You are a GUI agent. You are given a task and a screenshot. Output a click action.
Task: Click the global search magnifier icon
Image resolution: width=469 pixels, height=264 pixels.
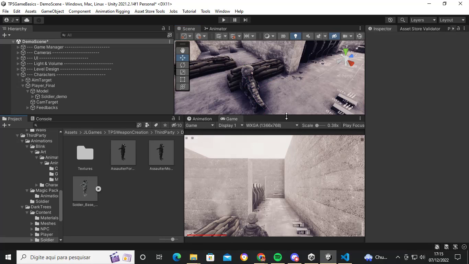402,20
